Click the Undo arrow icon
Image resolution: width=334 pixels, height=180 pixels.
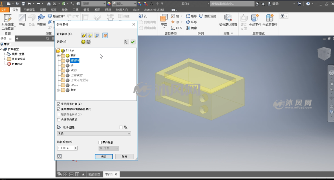click(29, 4)
